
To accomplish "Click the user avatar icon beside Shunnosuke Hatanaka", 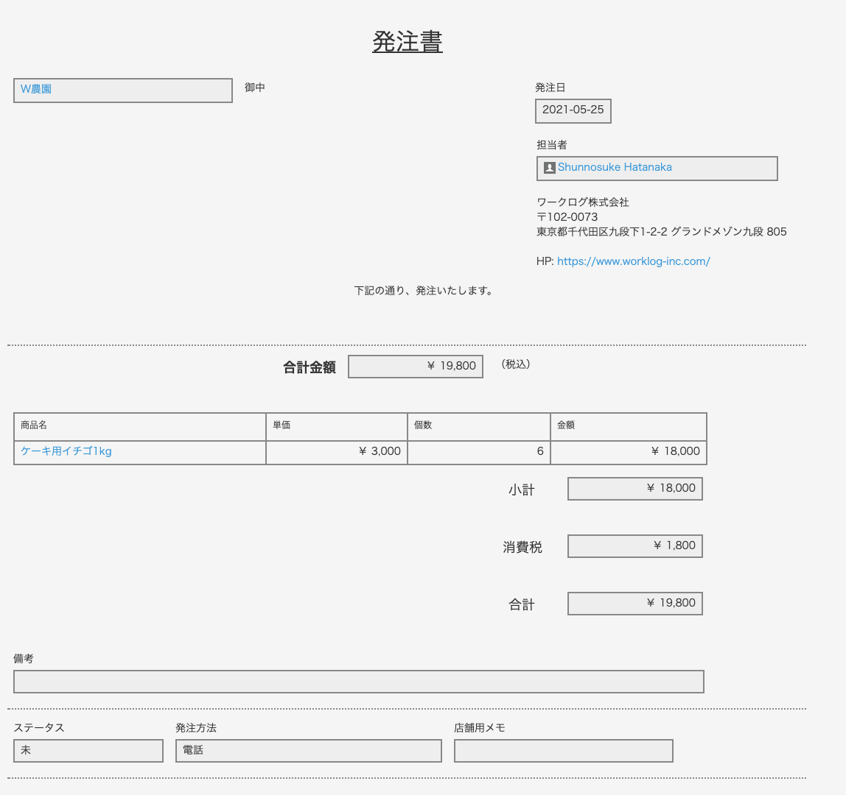I will pos(549,168).
